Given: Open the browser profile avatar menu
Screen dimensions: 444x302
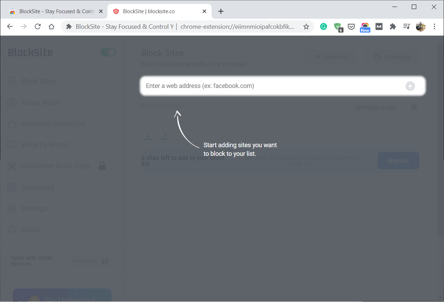Looking at the screenshot, I should tap(420, 27).
